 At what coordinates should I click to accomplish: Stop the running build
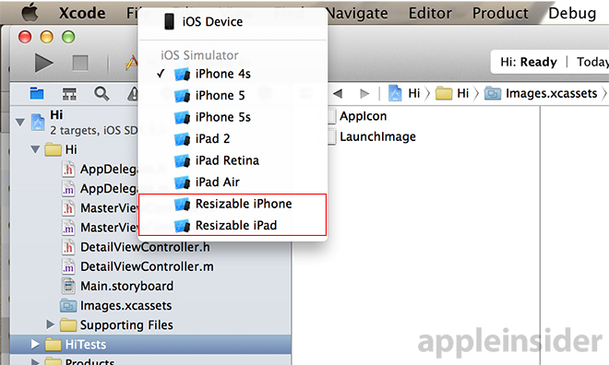[80, 63]
